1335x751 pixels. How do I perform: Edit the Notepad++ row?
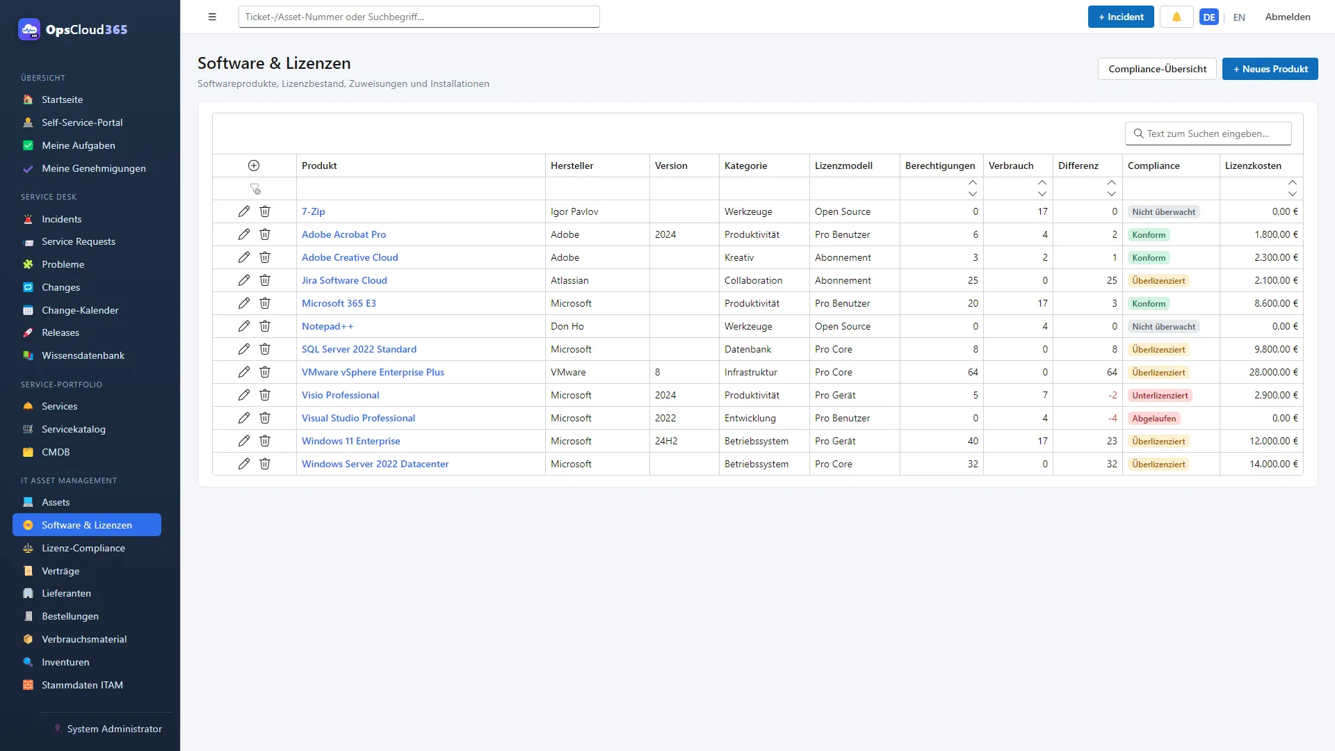pyautogui.click(x=244, y=326)
